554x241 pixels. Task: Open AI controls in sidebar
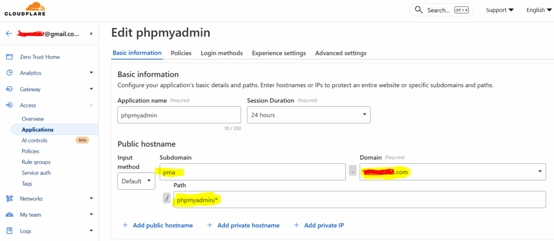[x=34, y=140]
